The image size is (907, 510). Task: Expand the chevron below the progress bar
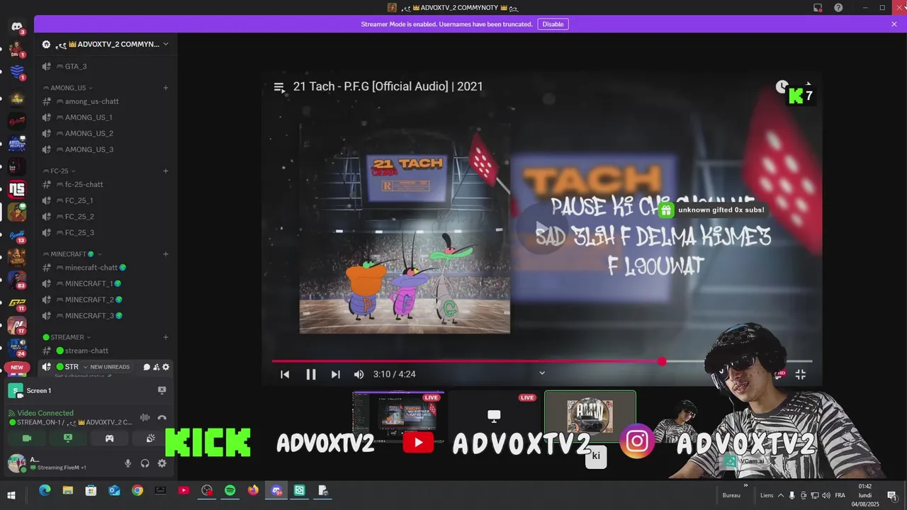pos(542,373)
